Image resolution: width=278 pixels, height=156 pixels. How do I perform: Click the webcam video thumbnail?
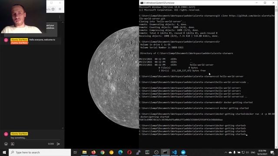[x=23, y=16]
